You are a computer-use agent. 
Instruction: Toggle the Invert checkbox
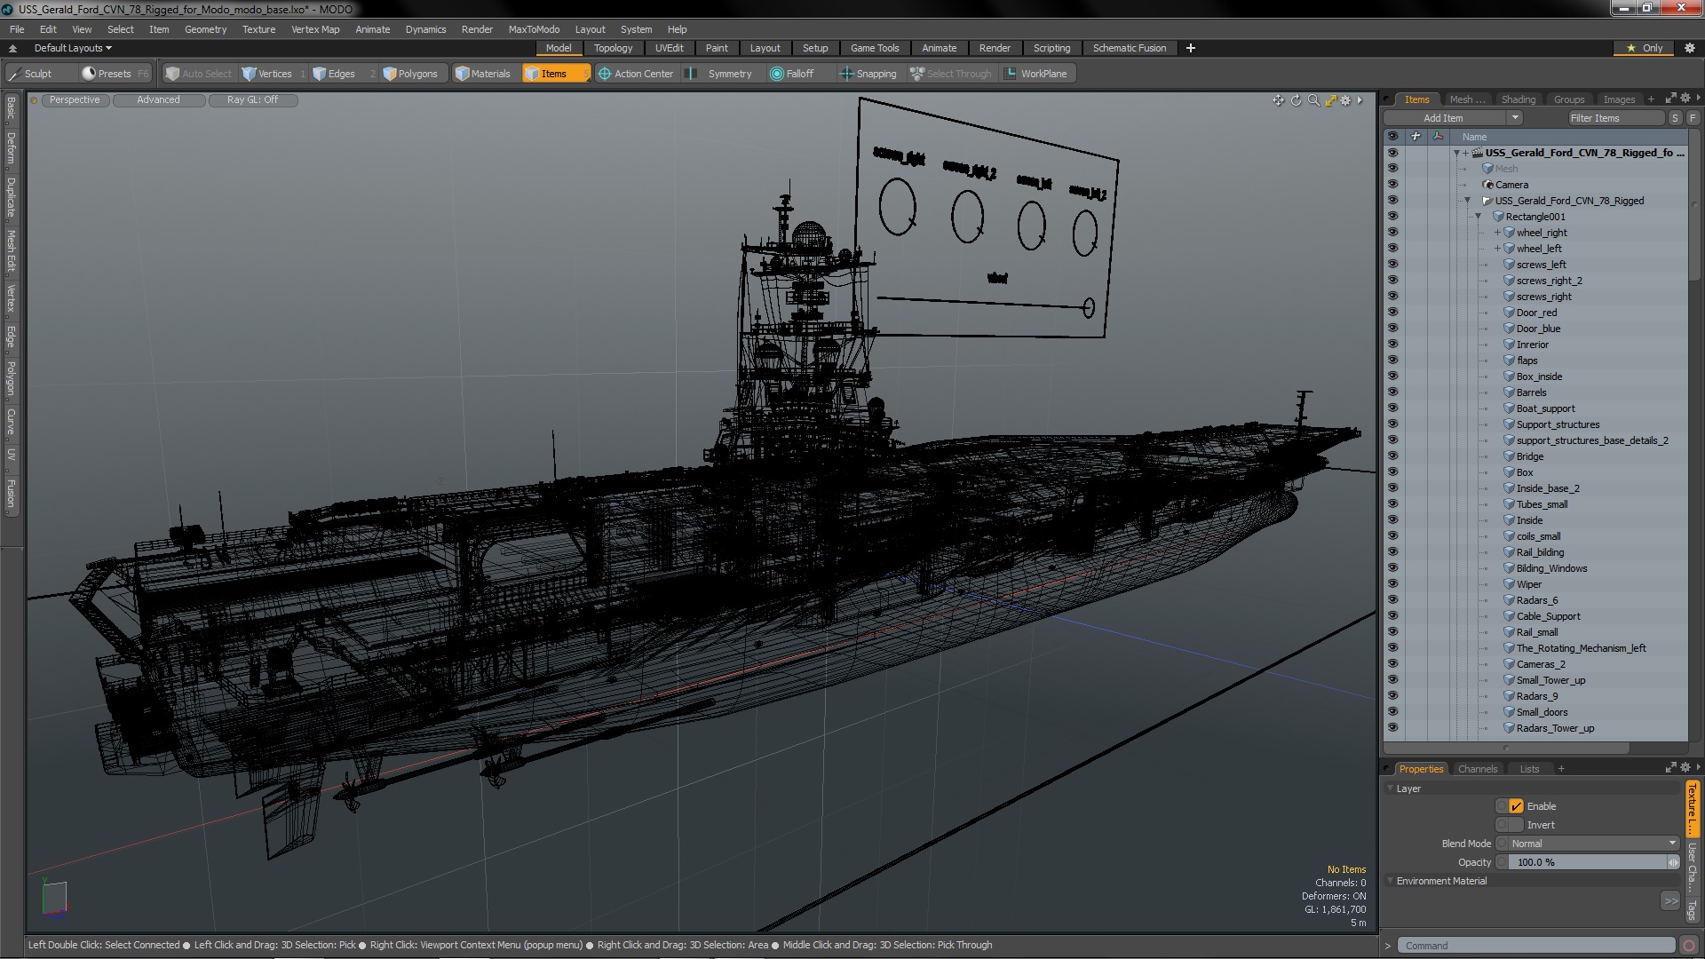coord(1516,825)
